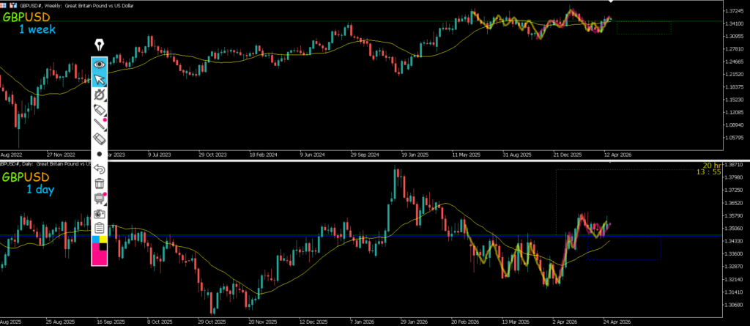Click the trash bin delete icon
750x326 pixels.
[99, 184]
